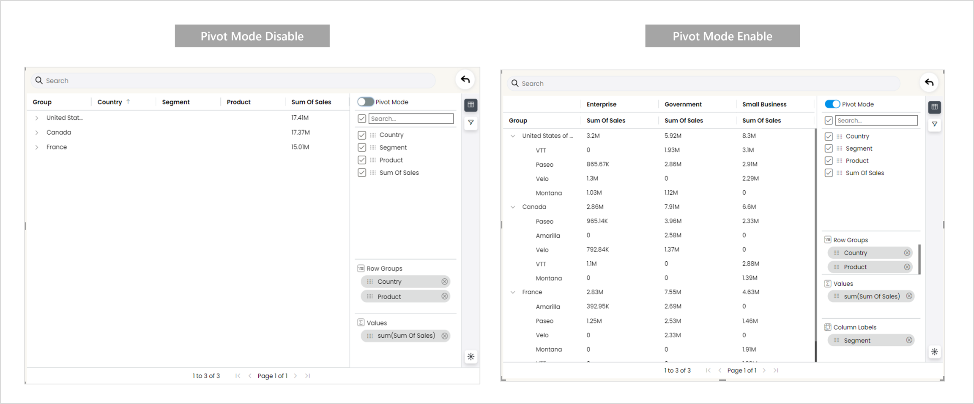
Task: Collapse the expanded France group row
Action: point(513,292)
